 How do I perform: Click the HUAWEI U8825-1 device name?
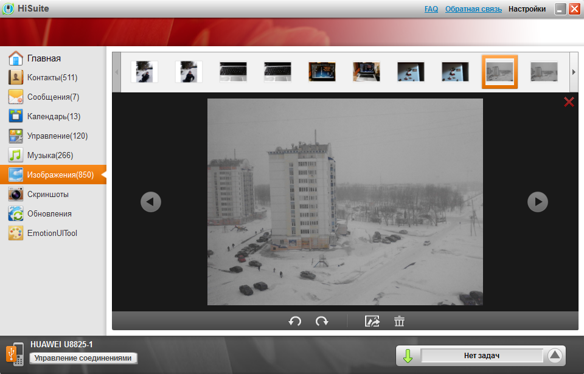(x=61, y=345)
